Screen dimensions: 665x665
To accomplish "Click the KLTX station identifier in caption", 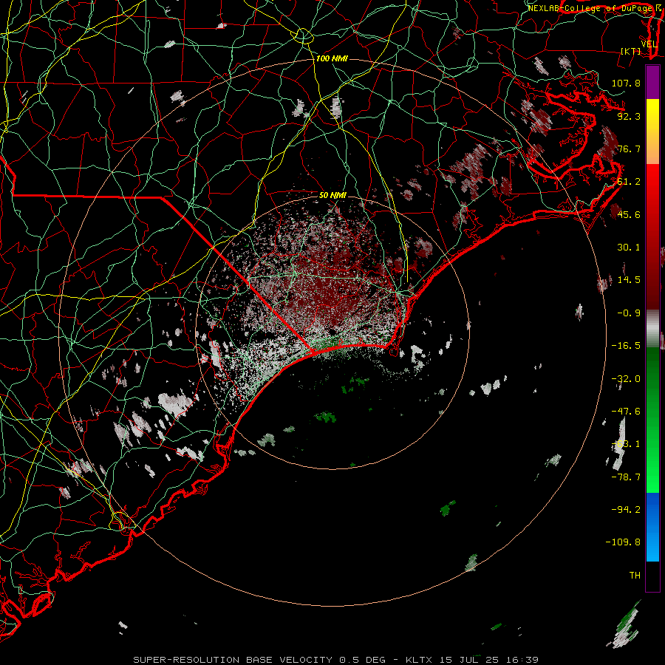I will pyautogui.click(x=419, y=660).
